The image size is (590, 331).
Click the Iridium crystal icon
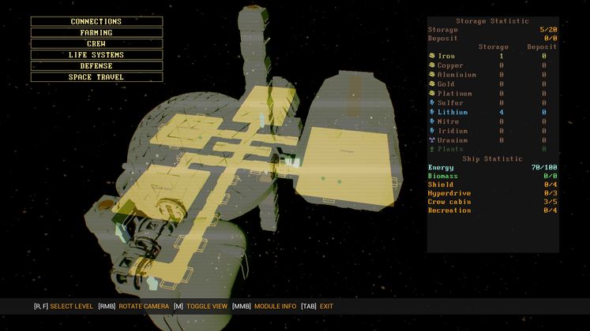pyautogui.click(x=432, y=131)
